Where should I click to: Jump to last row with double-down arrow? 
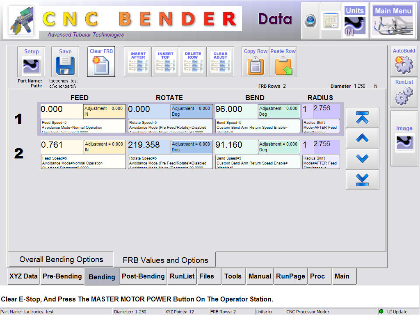click(x=362, y=180)
